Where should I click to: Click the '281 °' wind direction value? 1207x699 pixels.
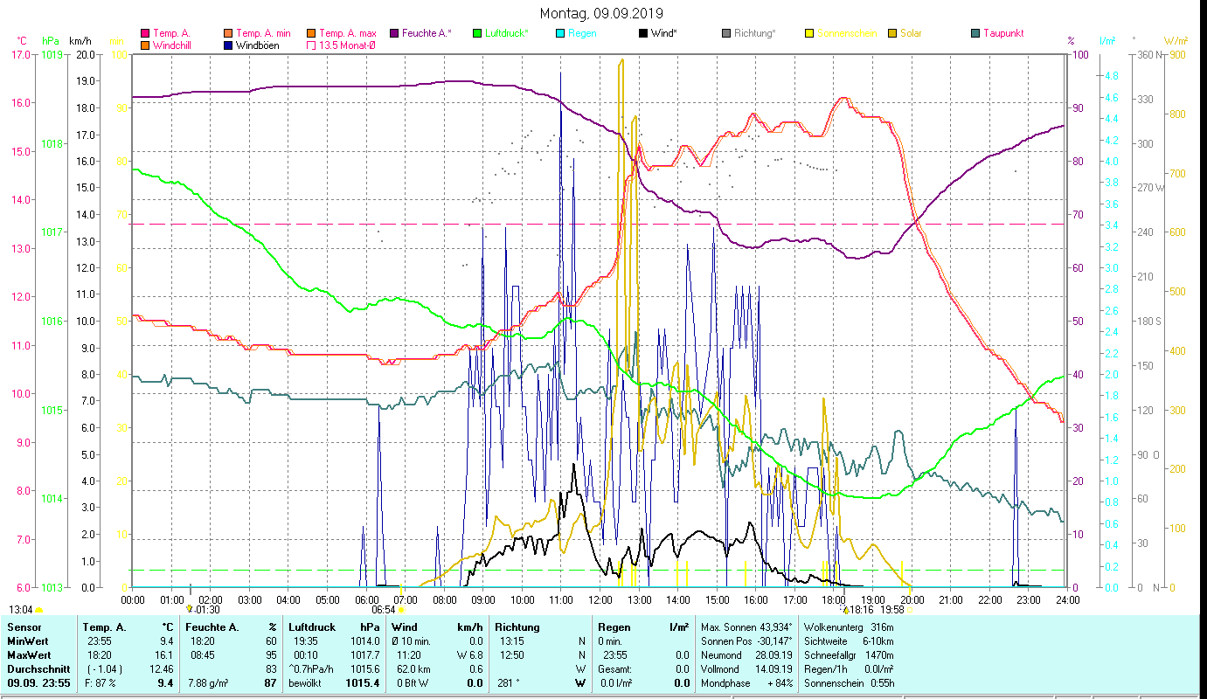509,682
